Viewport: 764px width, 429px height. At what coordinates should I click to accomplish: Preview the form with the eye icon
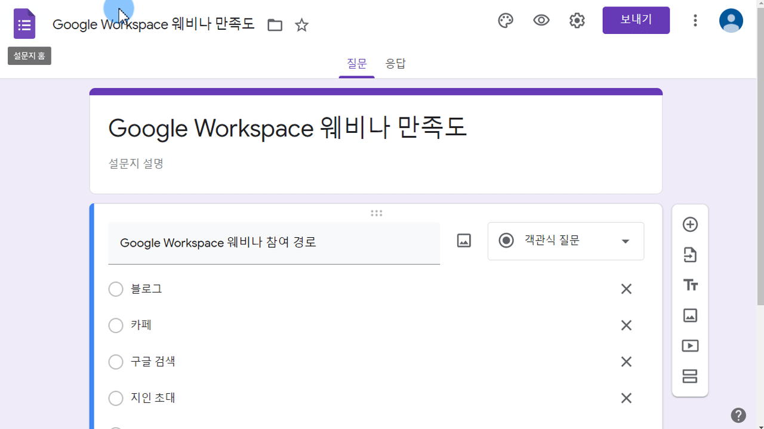click(541, 21)
